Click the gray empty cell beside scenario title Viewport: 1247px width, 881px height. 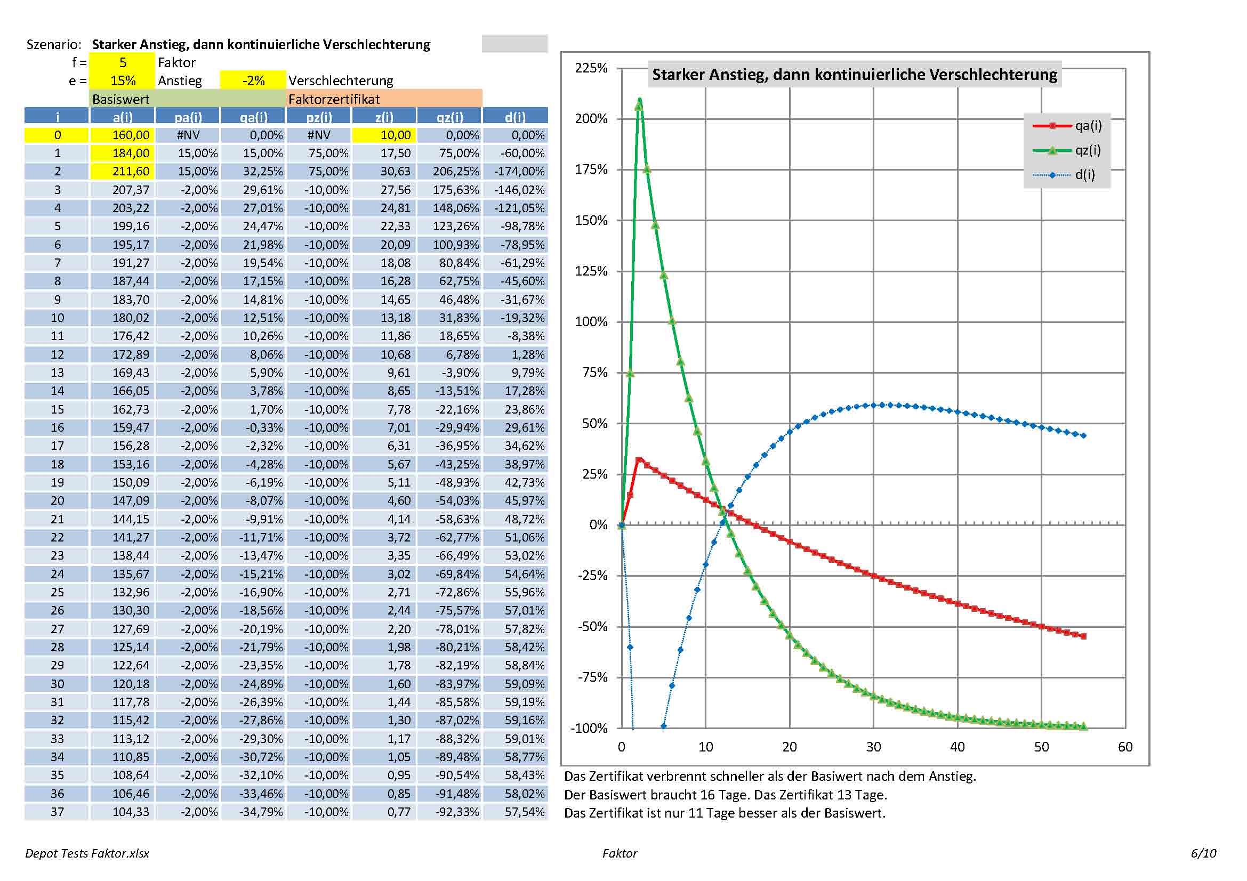coord(514,44)
